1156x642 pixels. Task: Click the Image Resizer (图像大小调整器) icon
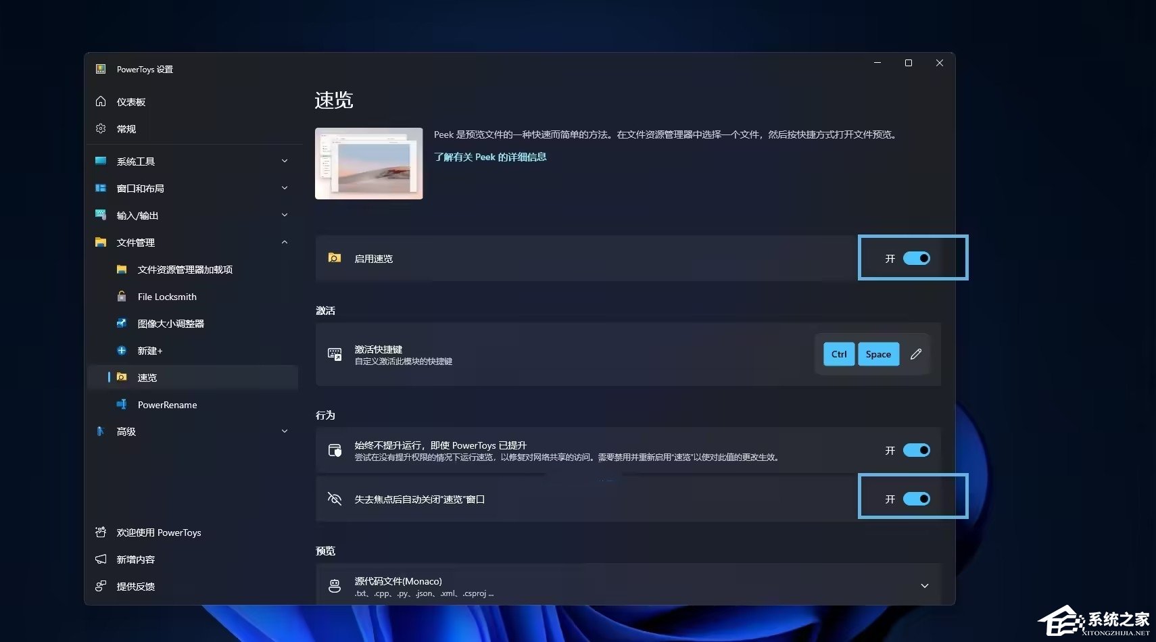pos(122,323)
